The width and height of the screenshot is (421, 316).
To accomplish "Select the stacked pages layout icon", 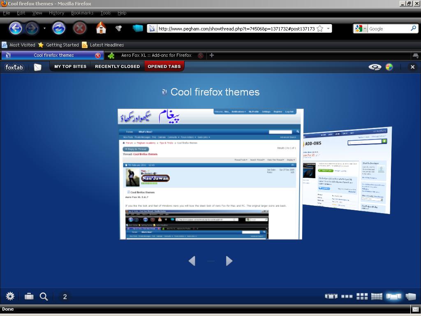I will [411, 296].
